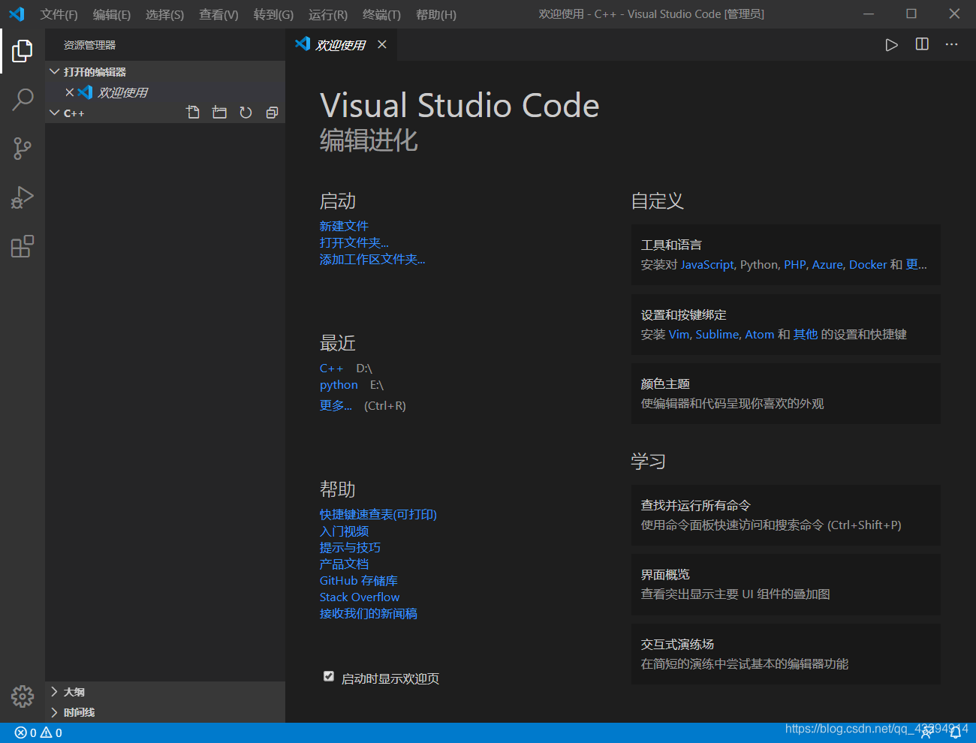Toggle the 启动时显示欢迎页 checkbox
This screenshot has height=743, width=976.
[329, 676]
